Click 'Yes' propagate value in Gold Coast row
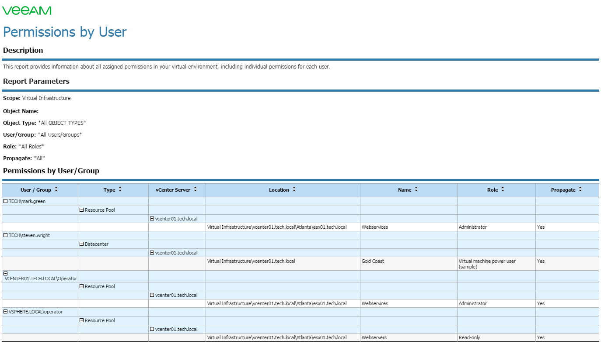The width and height of the screenshot is (601, 344). coord(541,261)
